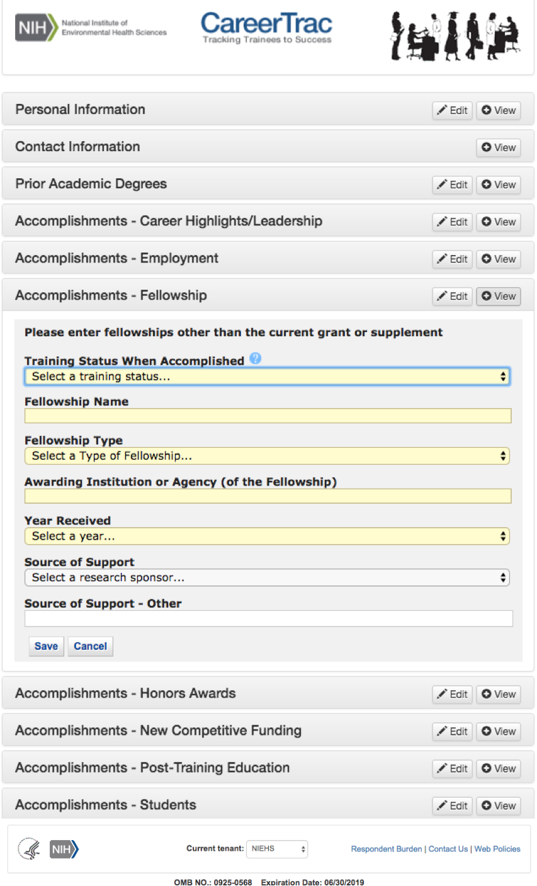The image size is (537, 886).
Task: Open the training status dropdown
Action: point(267,377)
